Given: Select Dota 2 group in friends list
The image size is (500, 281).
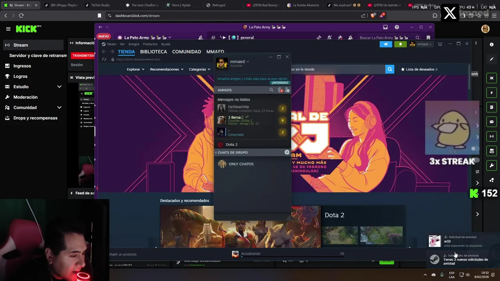Looking at the screenshot, I should point(252,144).
